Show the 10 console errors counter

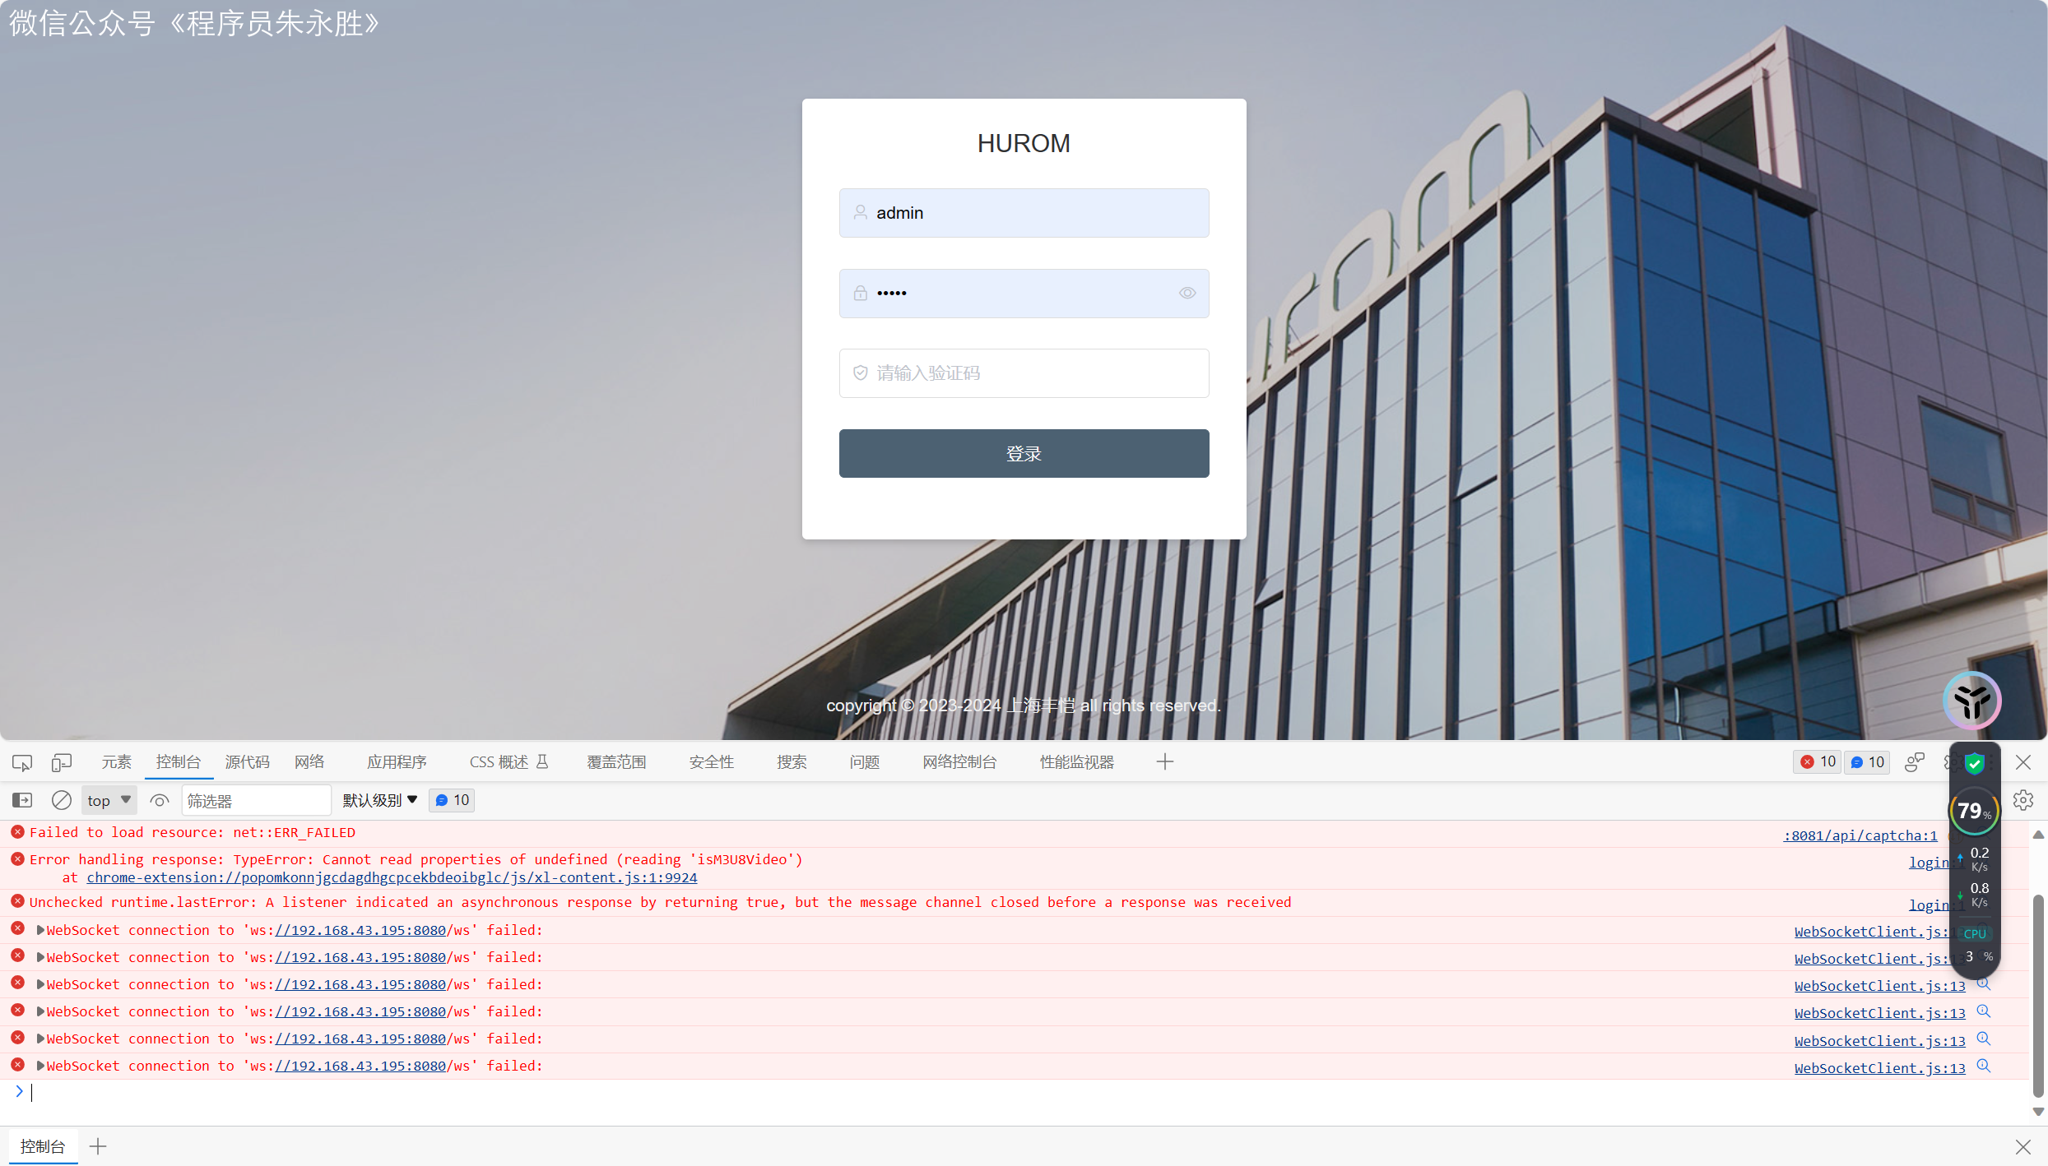click(x=1817, y=761)
